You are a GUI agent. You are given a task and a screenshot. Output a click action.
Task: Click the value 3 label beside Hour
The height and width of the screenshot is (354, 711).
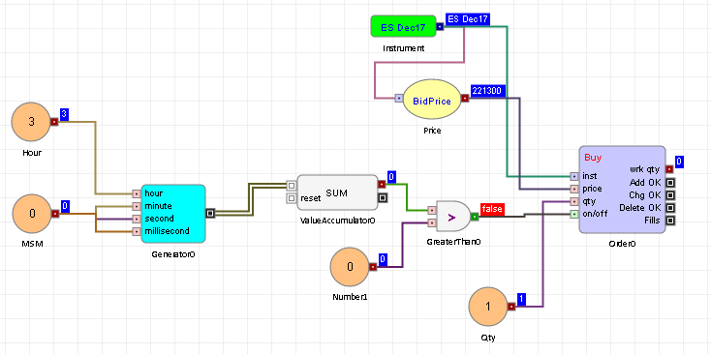[x=64, y=114]
